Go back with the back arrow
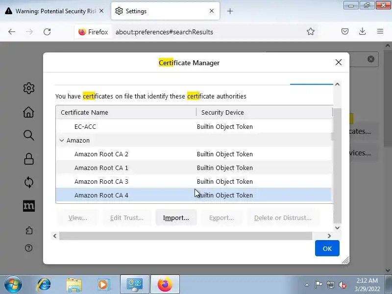The image size is (392, 294). pyautogui.click(x=12, y=32)
